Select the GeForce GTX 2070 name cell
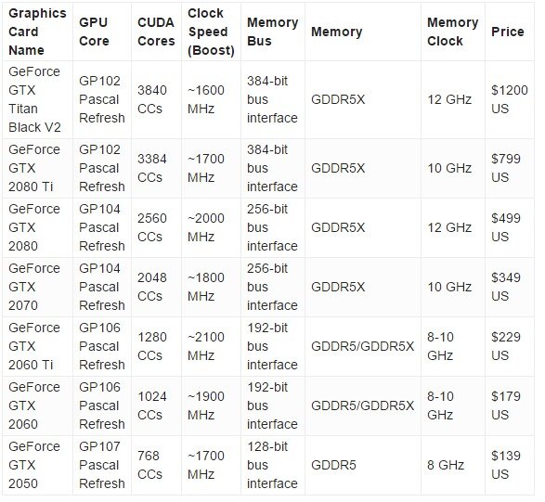545x502 pixels. click(37, 288)
